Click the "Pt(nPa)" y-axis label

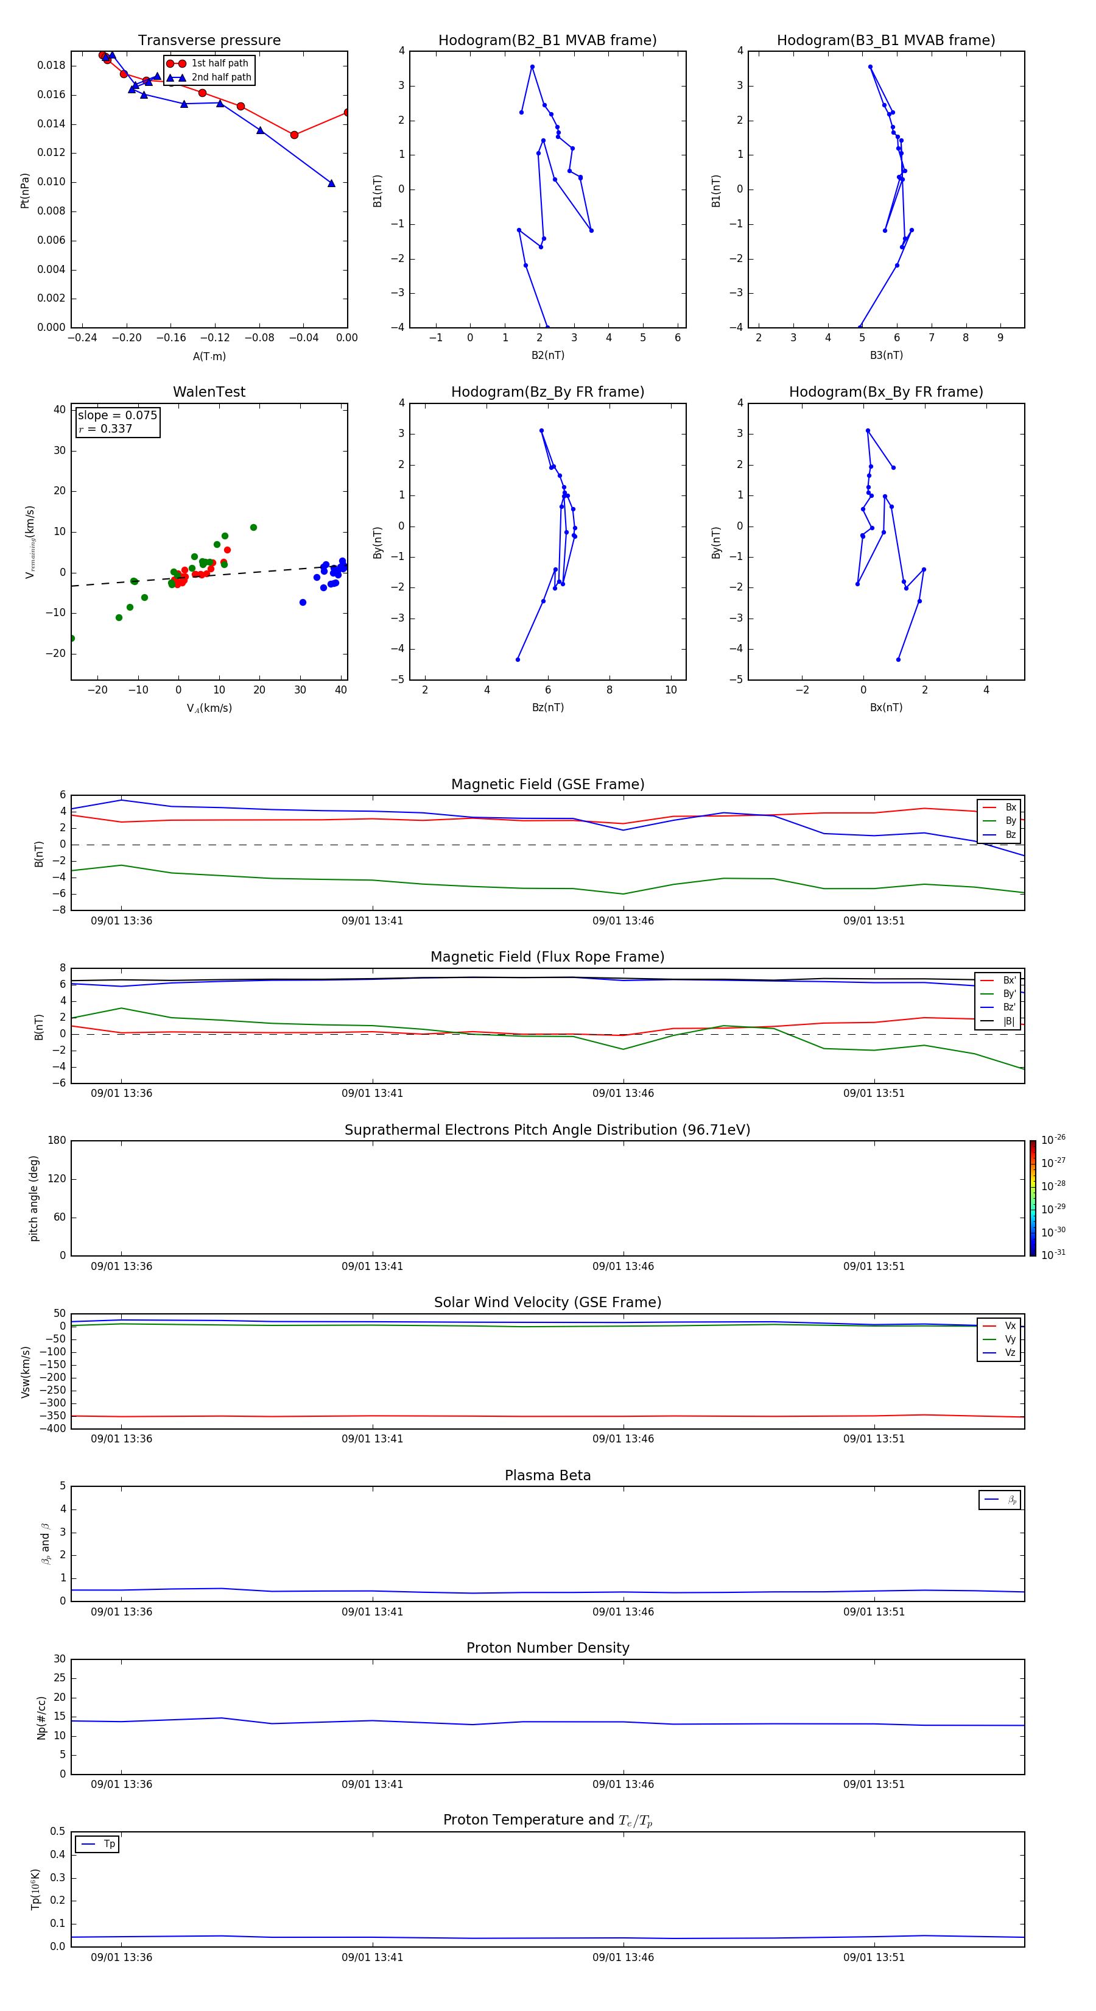click(x=25, y=191)
